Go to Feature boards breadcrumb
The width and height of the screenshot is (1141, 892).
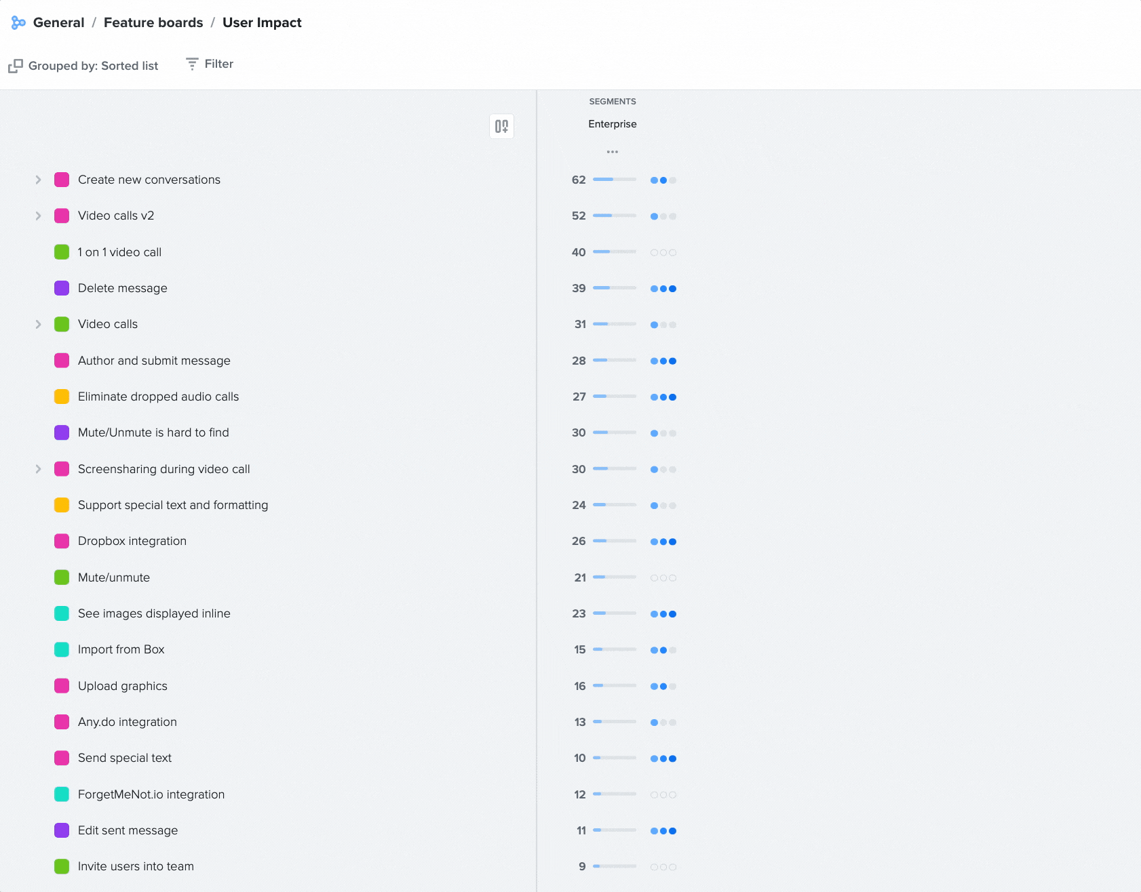point(153,22)
